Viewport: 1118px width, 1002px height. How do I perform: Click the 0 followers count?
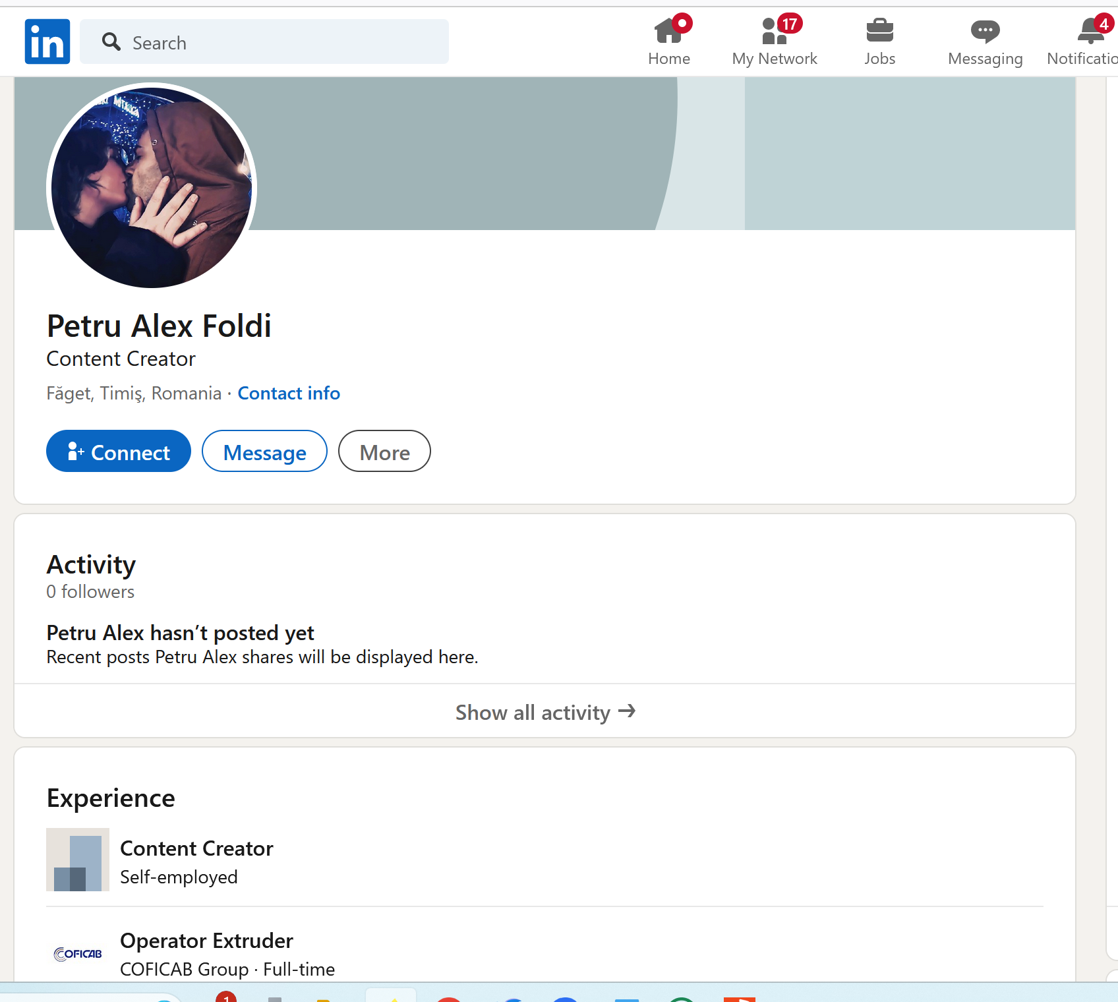(x=90, y=592)
